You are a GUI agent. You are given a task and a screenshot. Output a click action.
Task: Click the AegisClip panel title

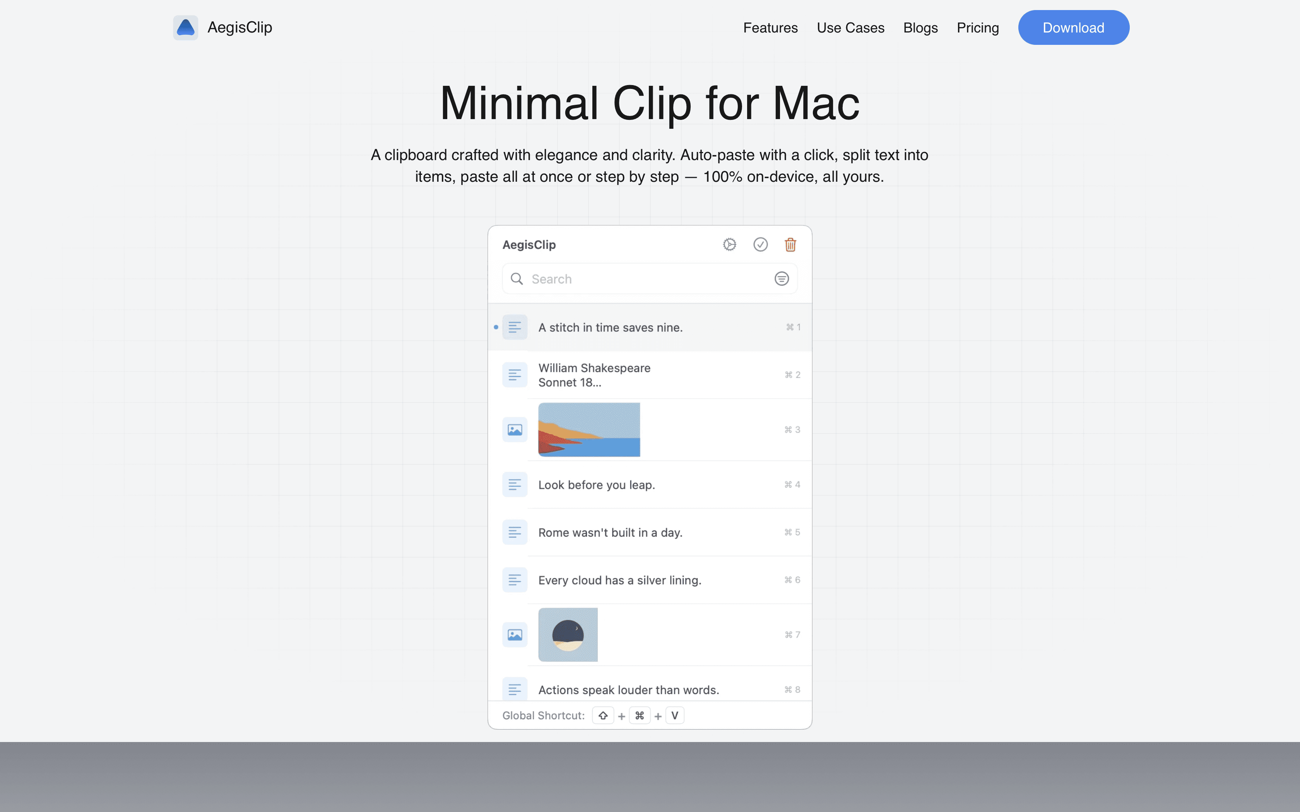coord(529,245)
